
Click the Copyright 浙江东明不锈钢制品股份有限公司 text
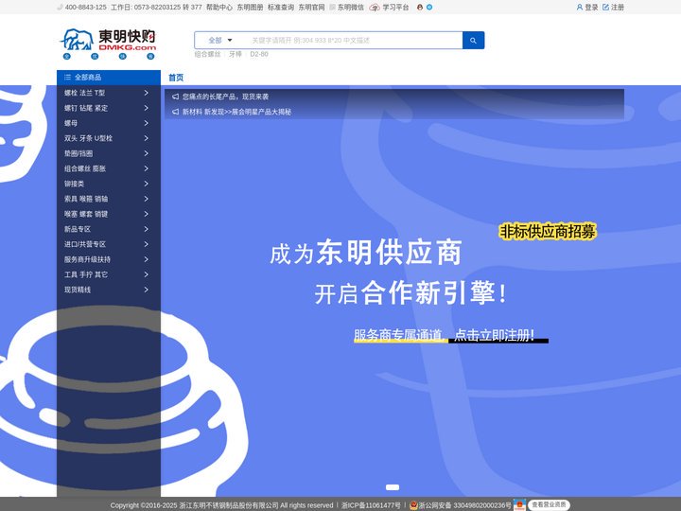coord(221,505)
